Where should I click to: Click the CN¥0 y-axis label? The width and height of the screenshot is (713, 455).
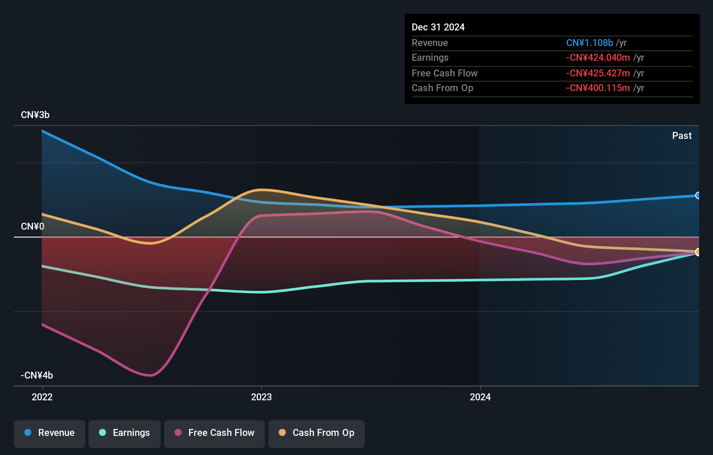click(33, 227)
